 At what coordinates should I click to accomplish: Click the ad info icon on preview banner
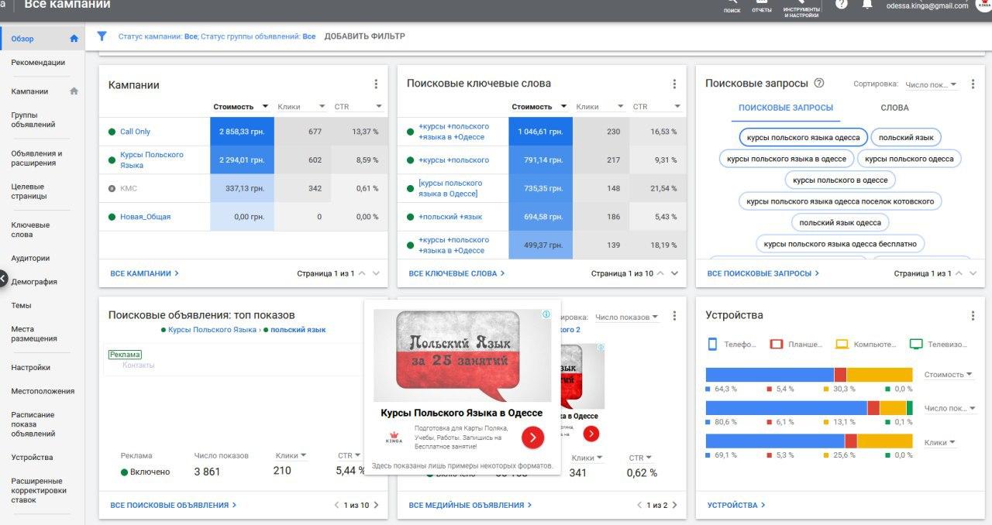tap(546, 314)
